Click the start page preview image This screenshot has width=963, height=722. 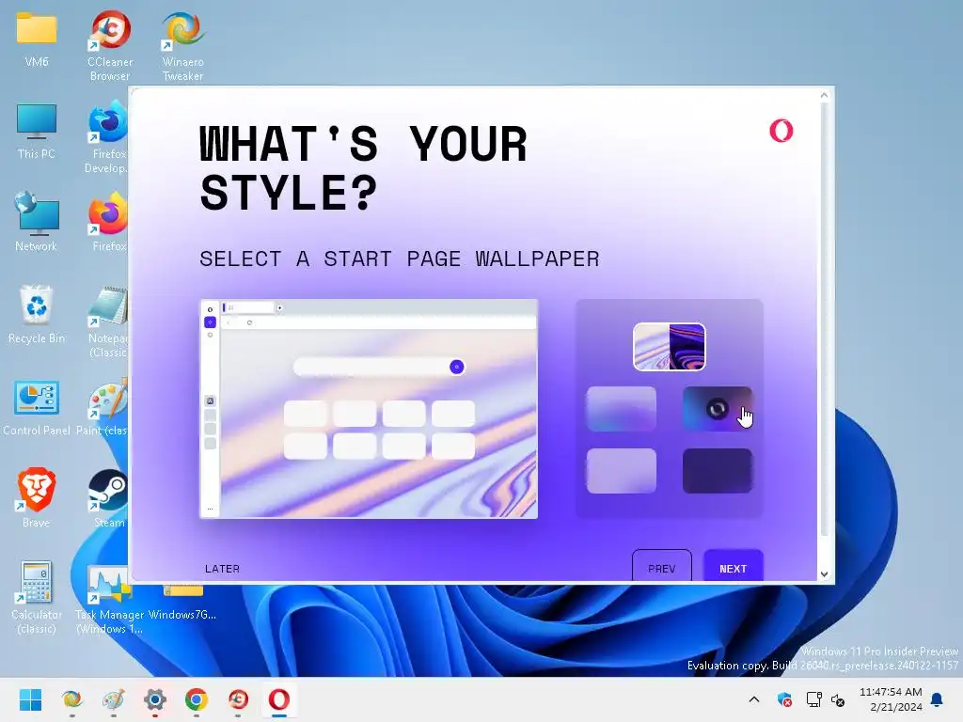click(369, 409)
